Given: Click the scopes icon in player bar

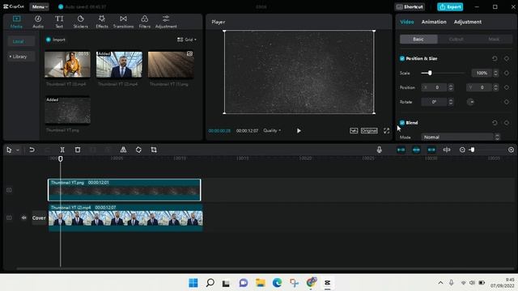Looking at the screenshot, I should point(354,131).
